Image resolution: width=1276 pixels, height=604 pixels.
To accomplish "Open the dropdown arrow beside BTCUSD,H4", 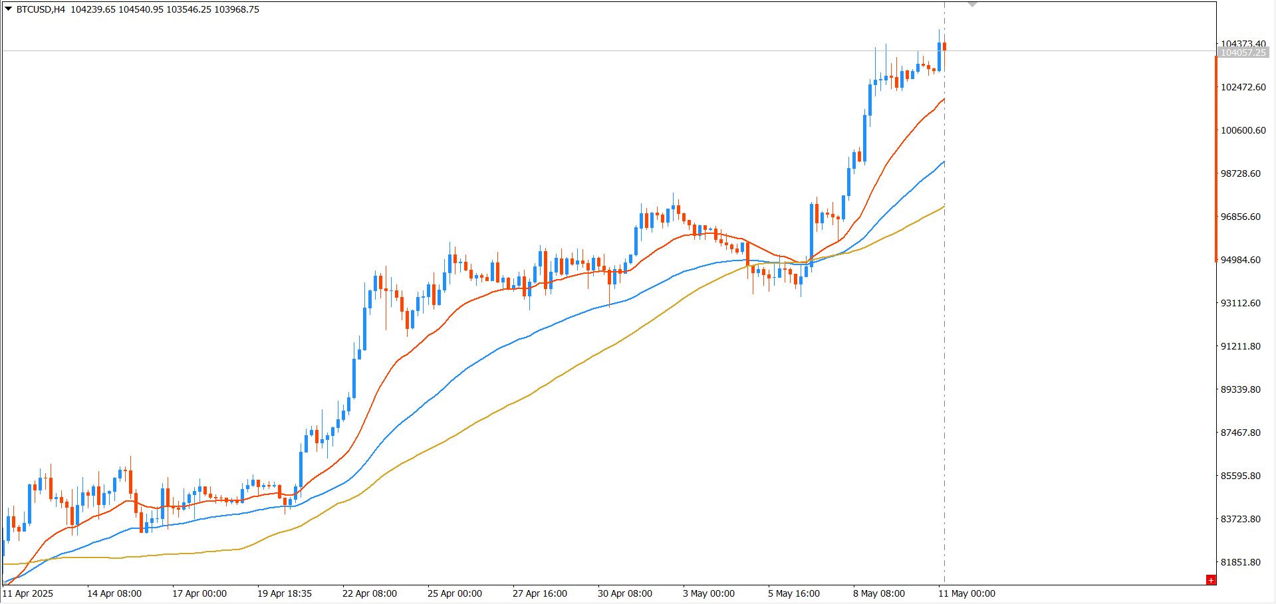I will [x=8, y=9].
